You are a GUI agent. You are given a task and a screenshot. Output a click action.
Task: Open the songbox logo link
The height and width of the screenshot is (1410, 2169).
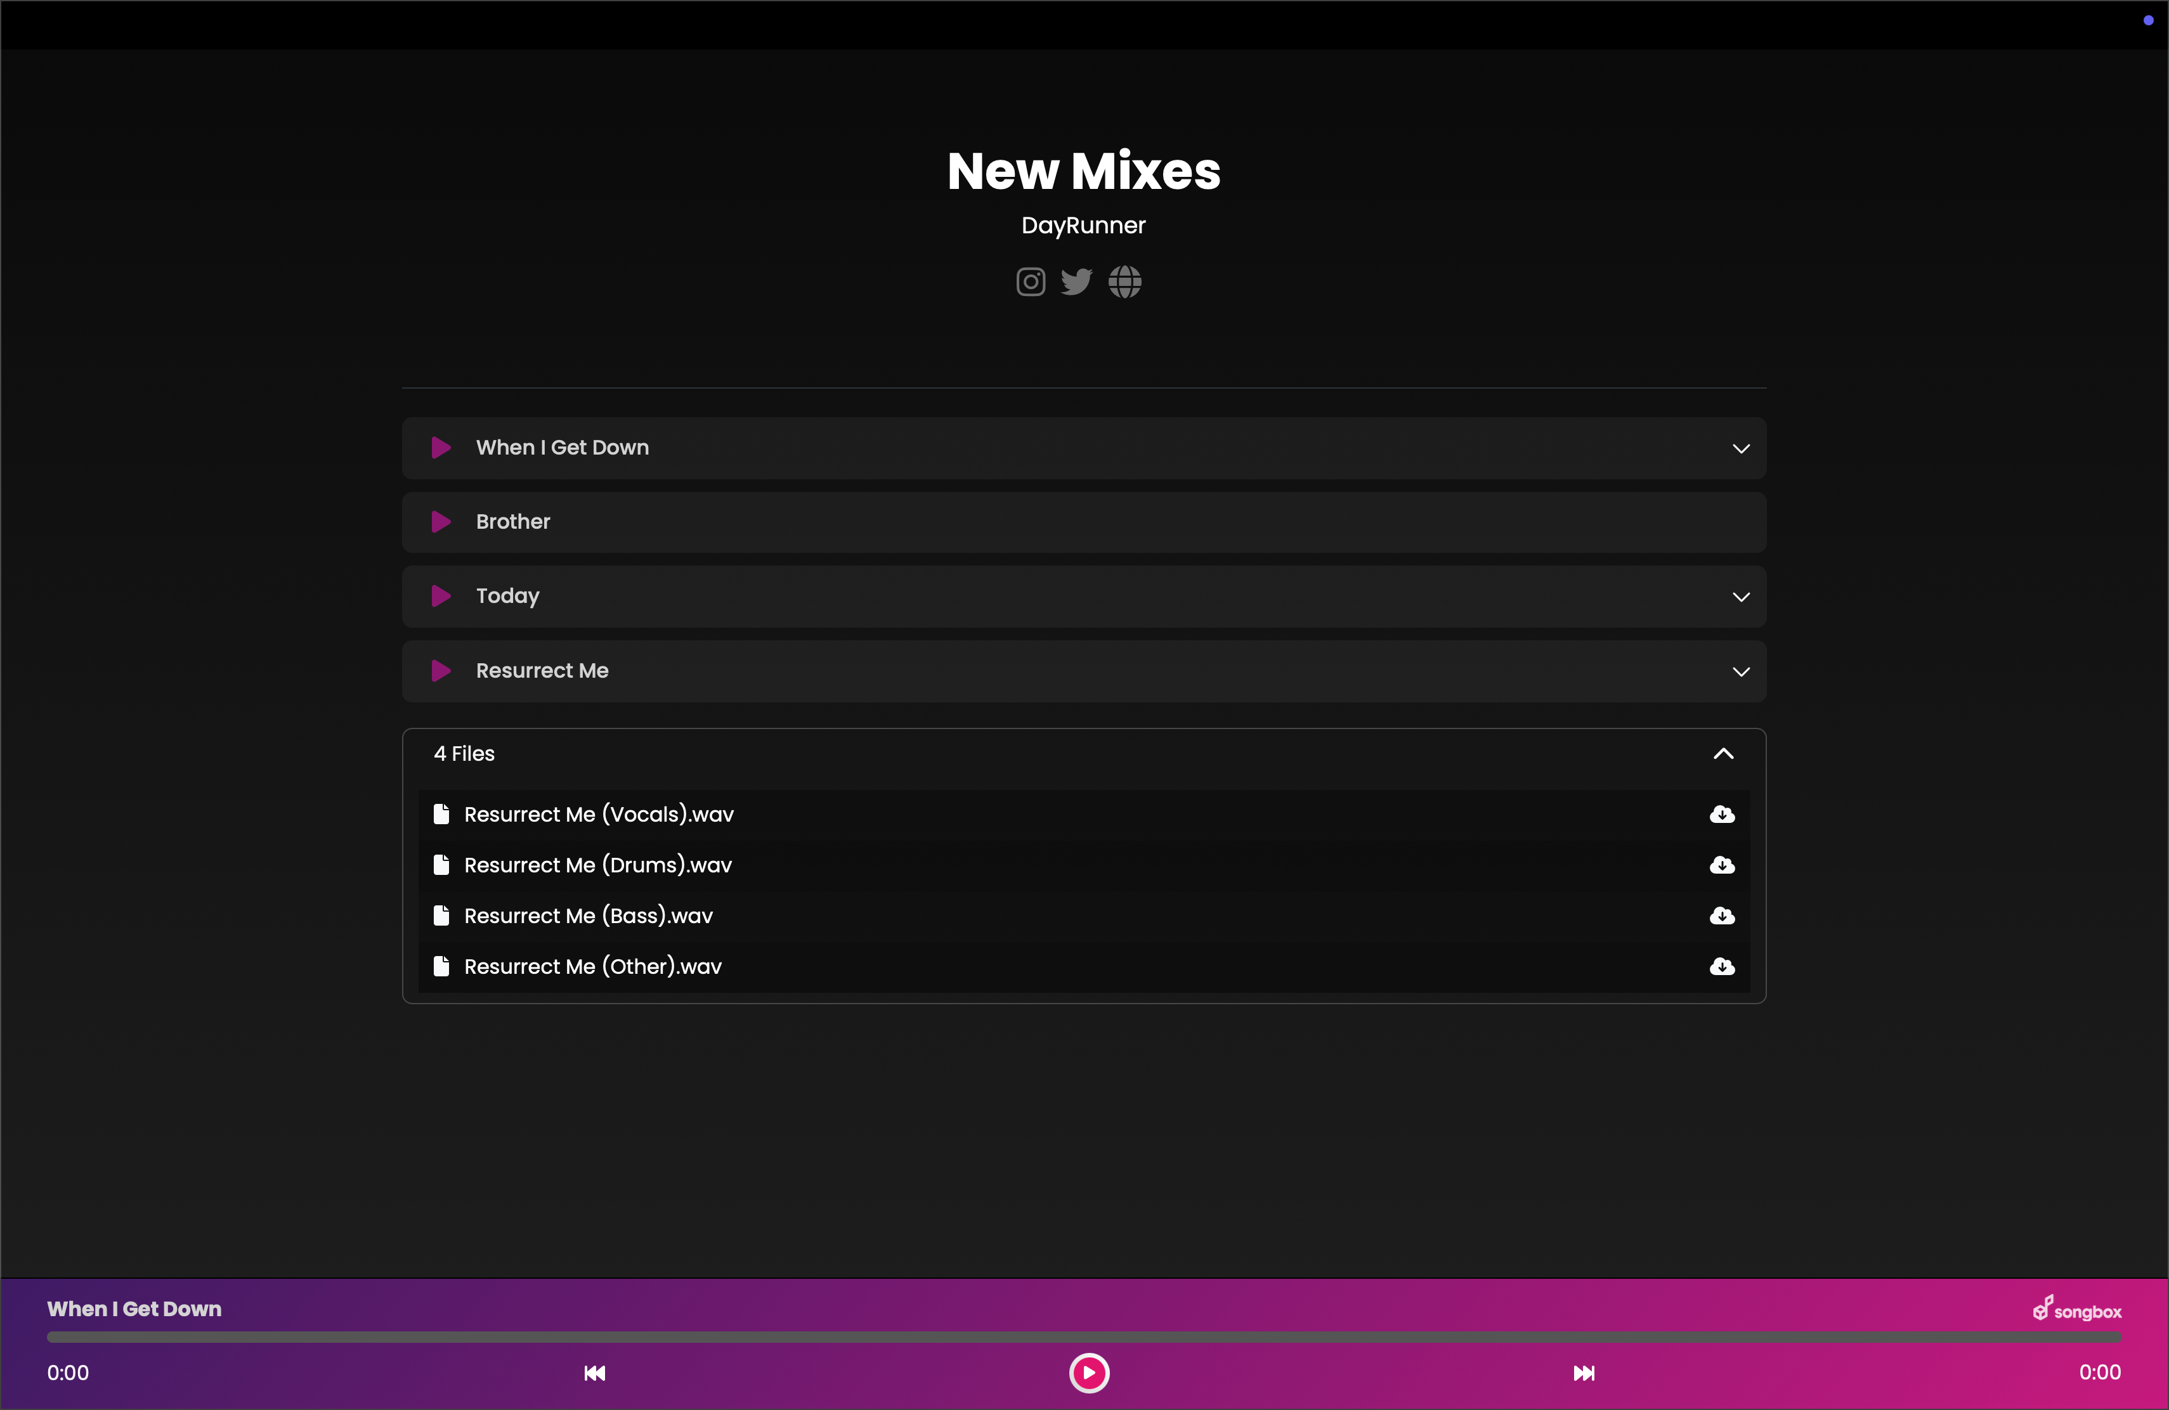tap(2077, 1310)
